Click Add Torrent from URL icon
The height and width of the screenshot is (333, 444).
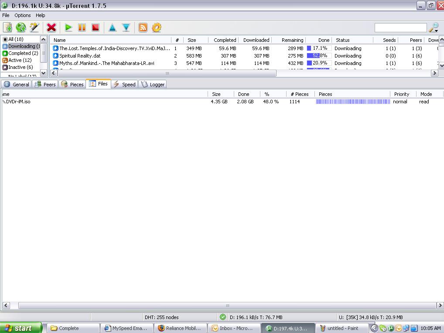[x=21, y=27]
